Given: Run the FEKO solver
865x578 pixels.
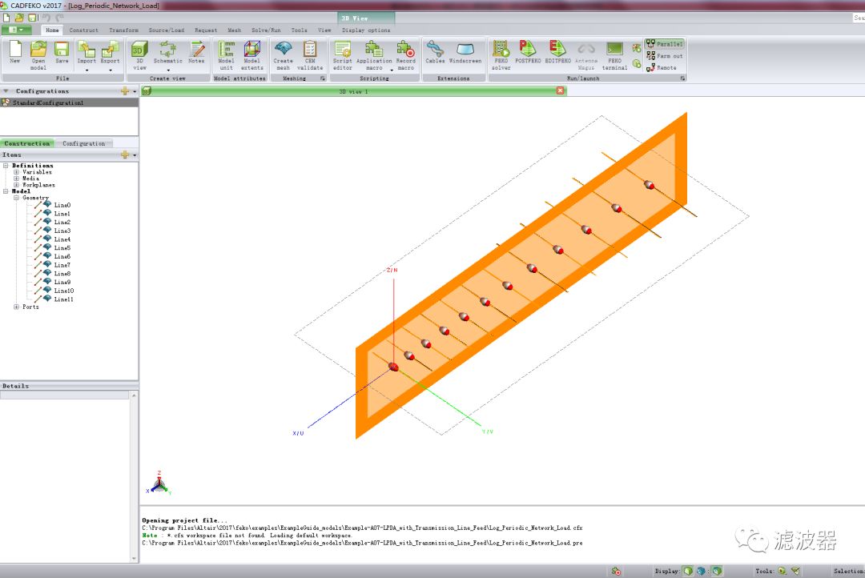Looking at the screenshot, I should coord(501,55).
